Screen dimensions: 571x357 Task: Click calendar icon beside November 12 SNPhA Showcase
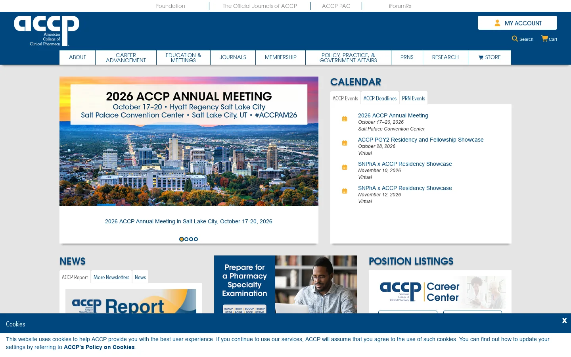pos(345,191)
